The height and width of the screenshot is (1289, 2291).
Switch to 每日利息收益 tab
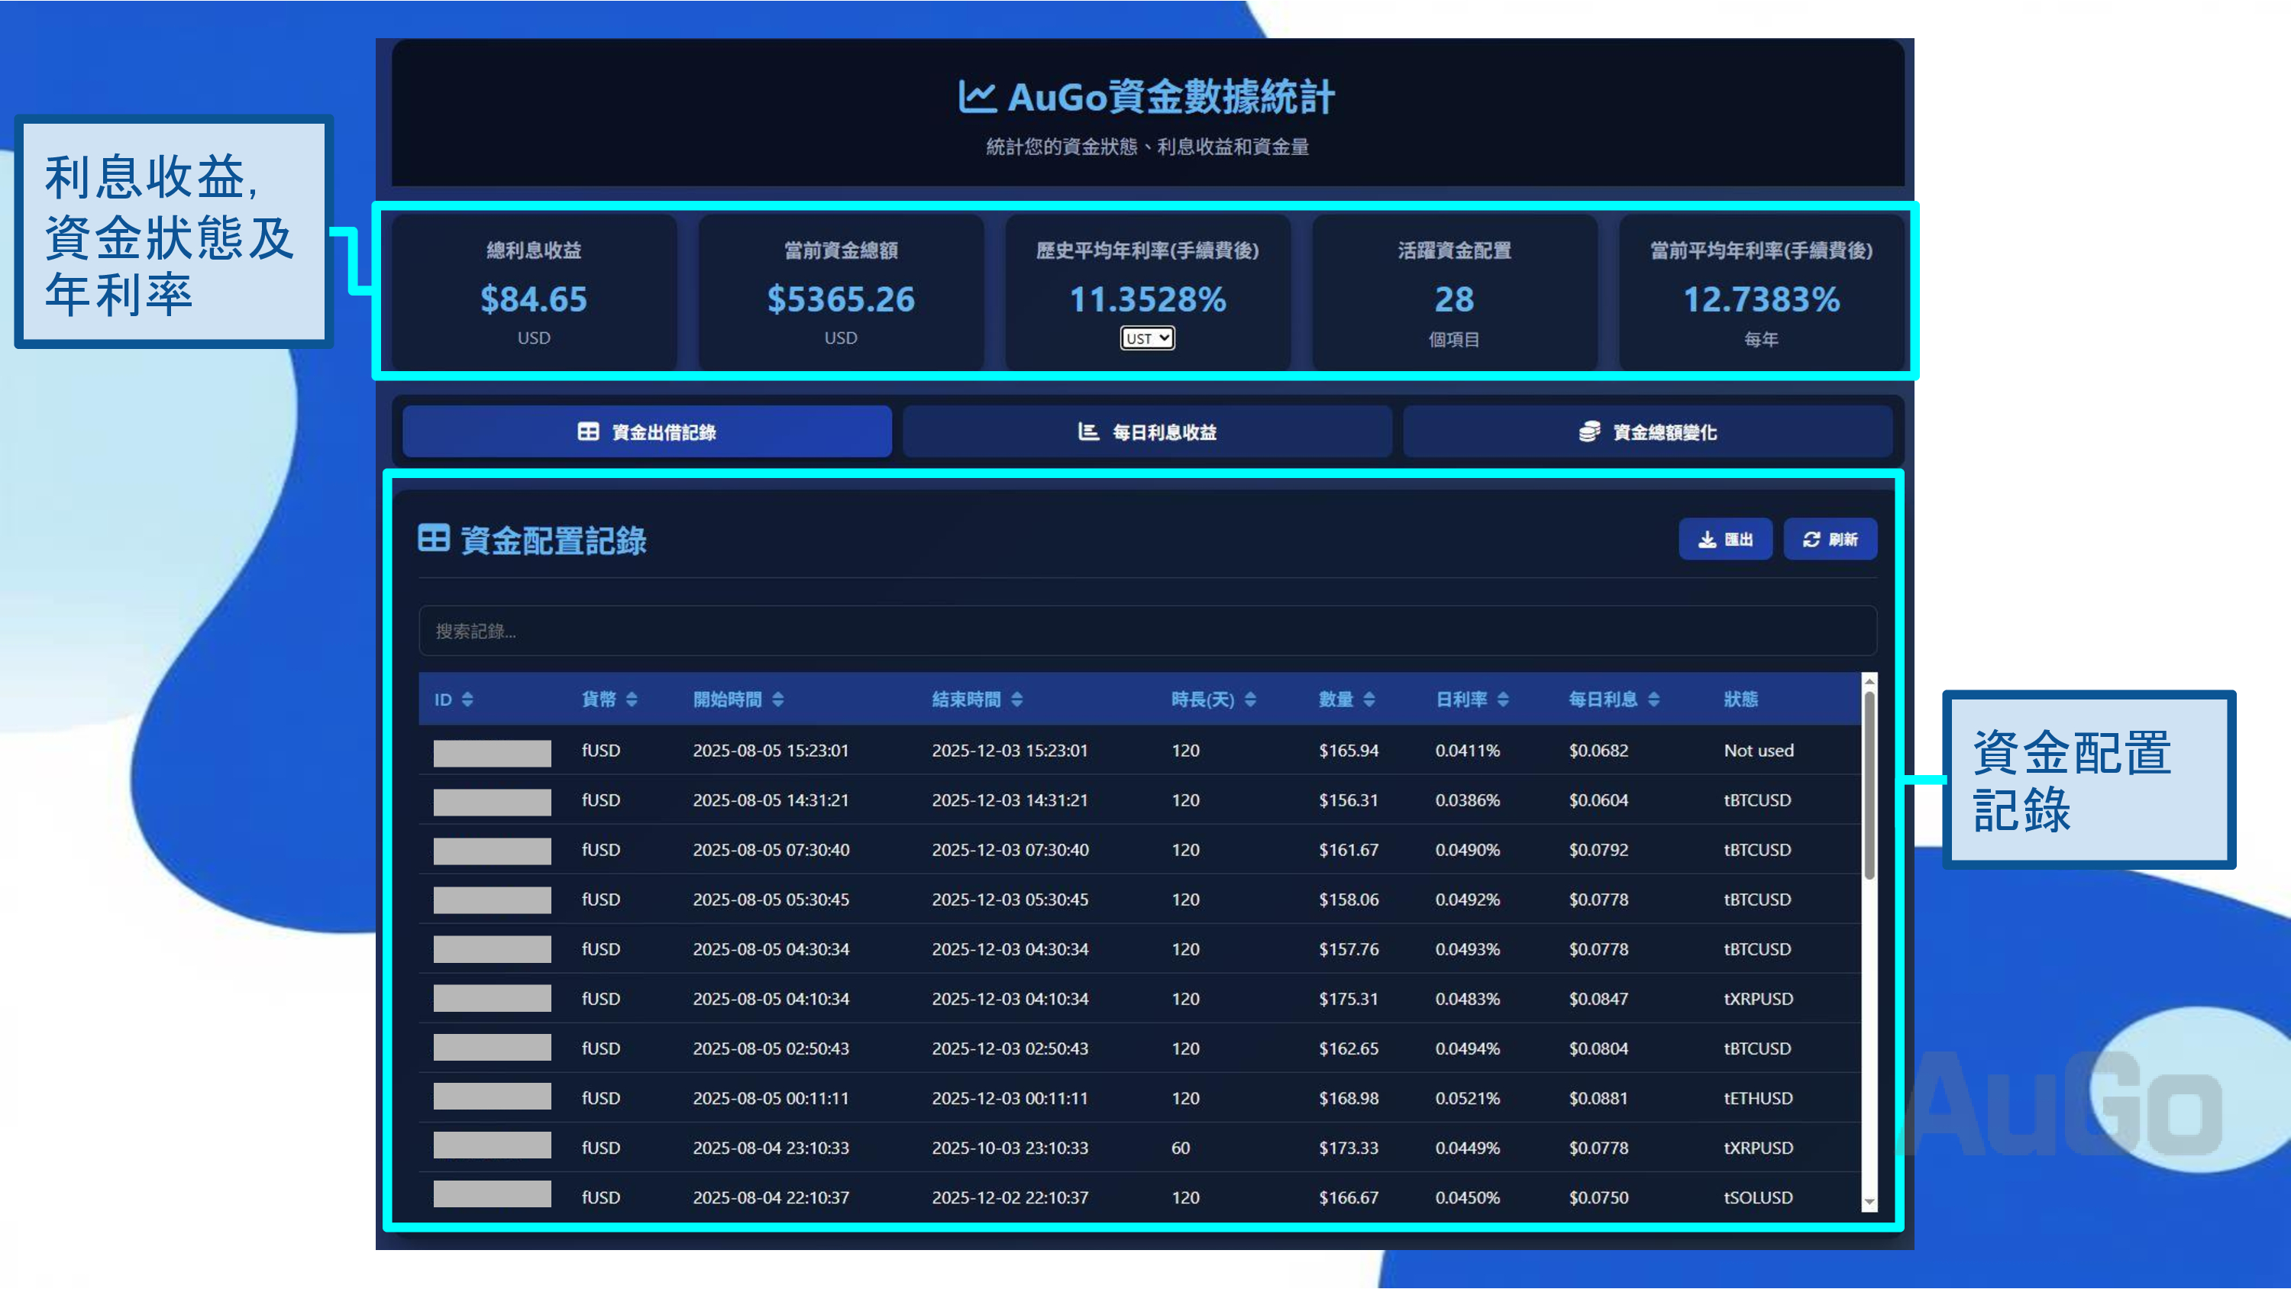click(x=1147, y=432)
